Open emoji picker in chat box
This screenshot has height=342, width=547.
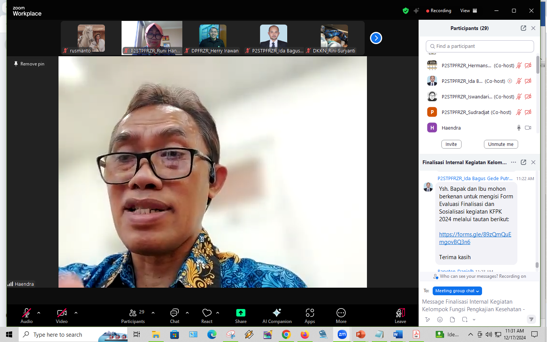coord(440,320)
